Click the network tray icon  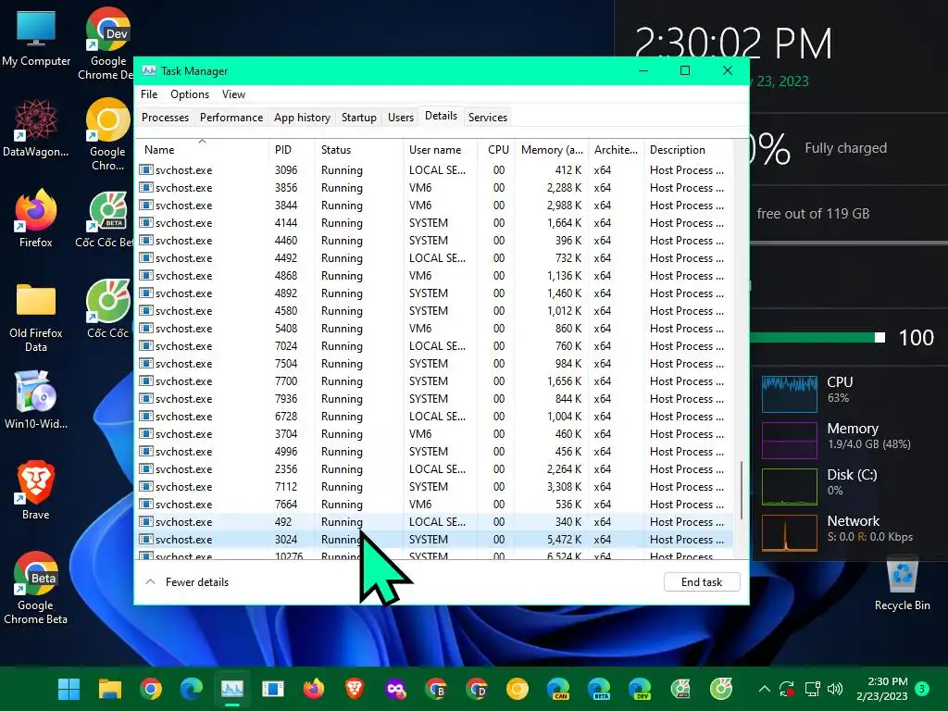(x=812, y=689)
